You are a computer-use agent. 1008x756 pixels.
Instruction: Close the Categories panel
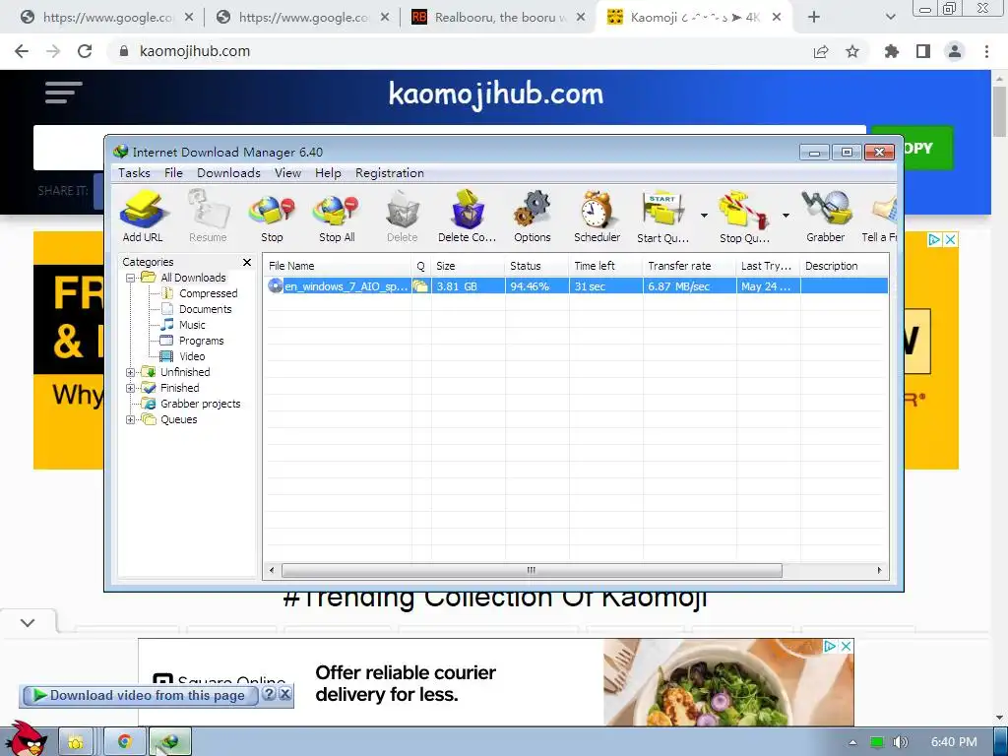click(247, 262)
